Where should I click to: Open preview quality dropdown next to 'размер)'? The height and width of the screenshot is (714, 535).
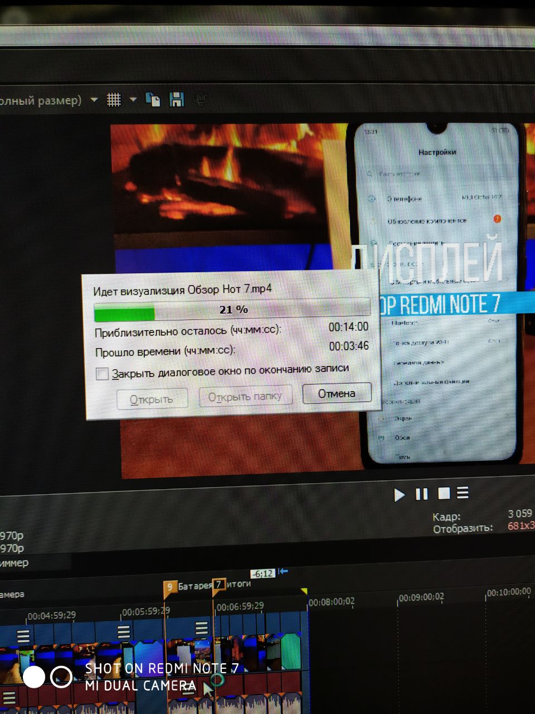94,100
